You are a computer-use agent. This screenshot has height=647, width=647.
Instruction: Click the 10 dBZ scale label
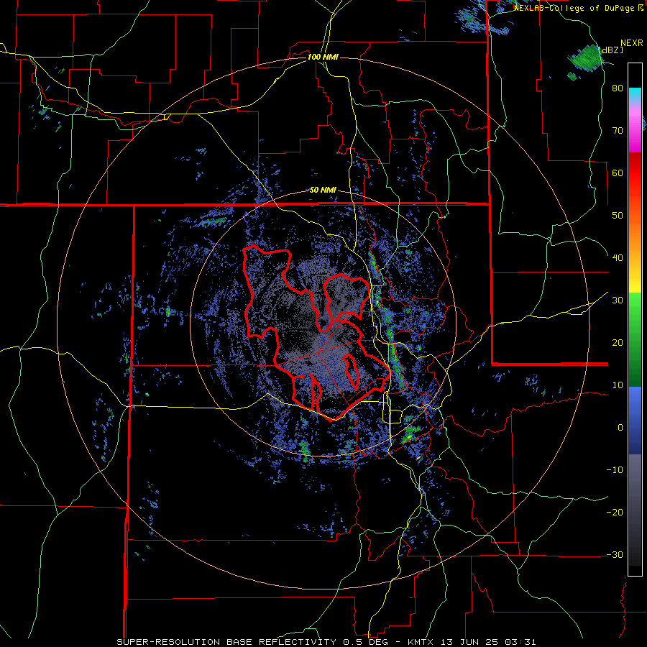(x=618, y=385)
